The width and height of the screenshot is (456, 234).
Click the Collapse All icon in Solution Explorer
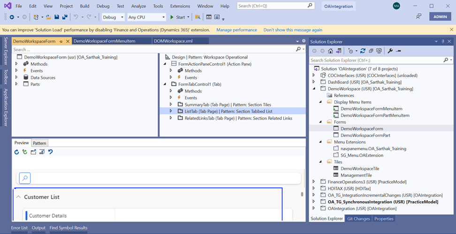point(371,51)
